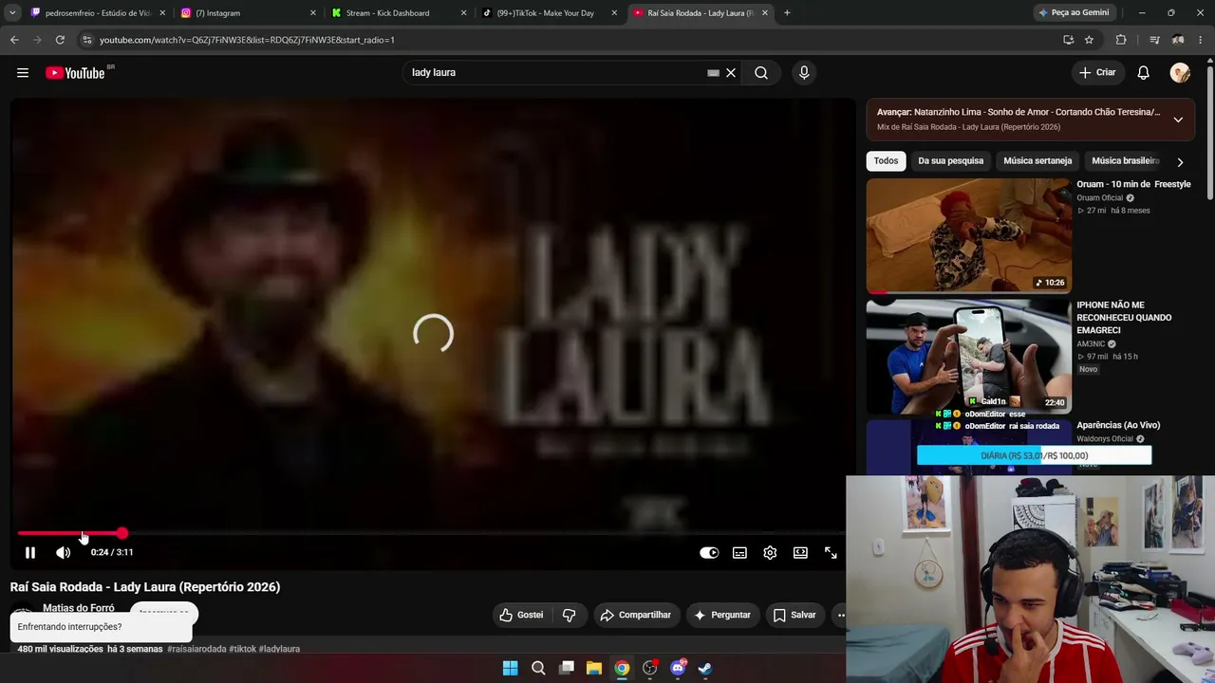Image resolution: width=1215 pixels, height=683 pixels.
Task: Open the Oruam 10 min de Freestyle thumbnail
Action: [x=968, y=235]
